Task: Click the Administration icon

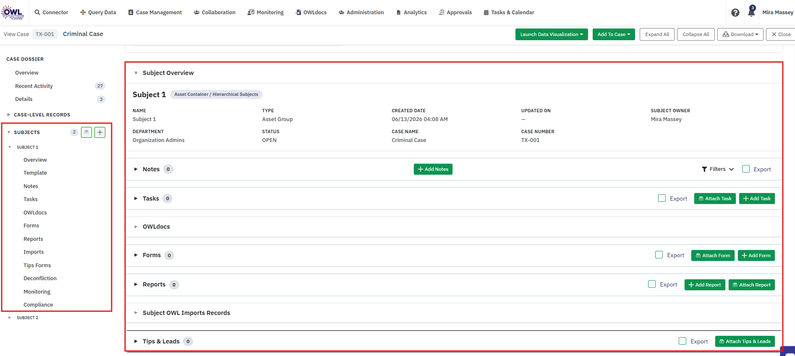Action: [341, 13]
